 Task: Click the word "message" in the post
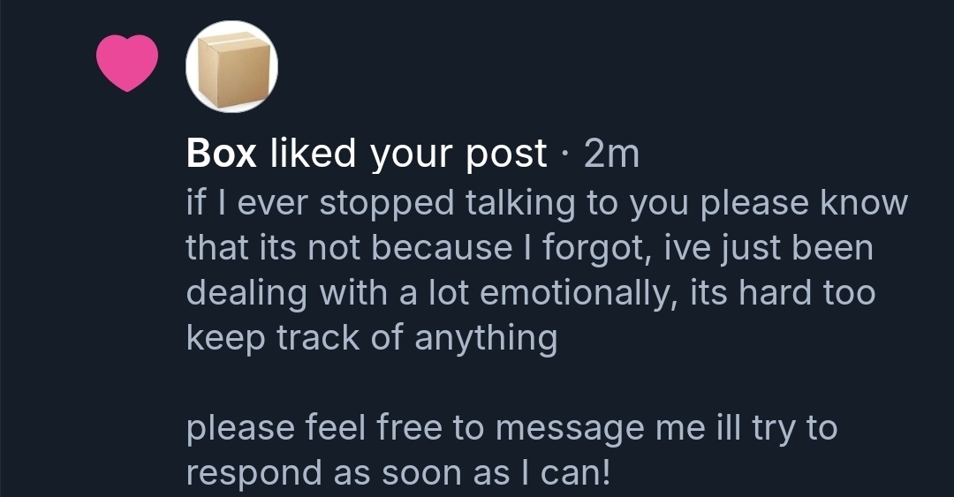575,430
